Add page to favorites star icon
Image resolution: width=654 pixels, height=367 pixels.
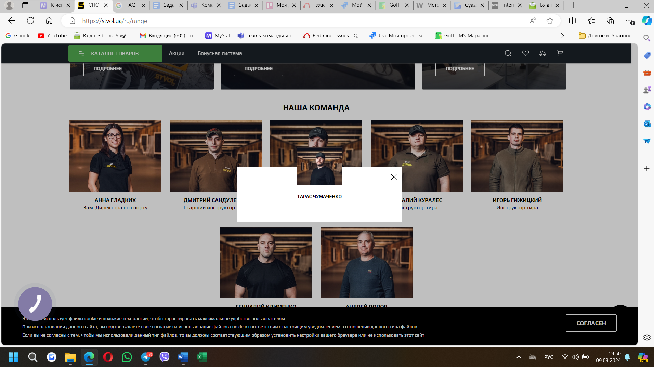pyautogui.click(x=550, y=21)
